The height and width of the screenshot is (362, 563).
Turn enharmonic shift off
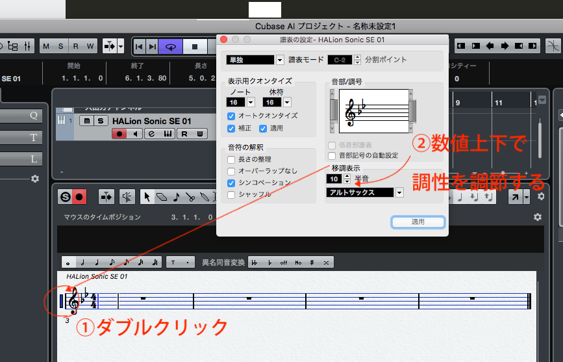pos(284,263)
